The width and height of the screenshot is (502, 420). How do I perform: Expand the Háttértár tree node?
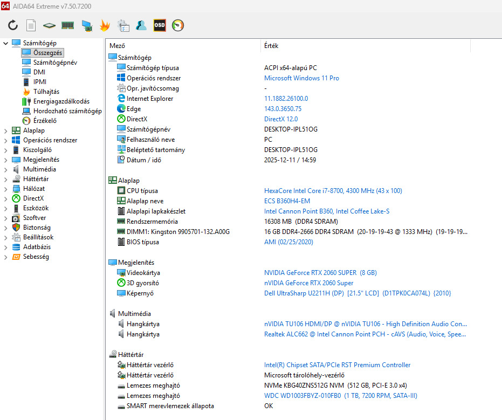pyautogui.click(x=5, y=179)
